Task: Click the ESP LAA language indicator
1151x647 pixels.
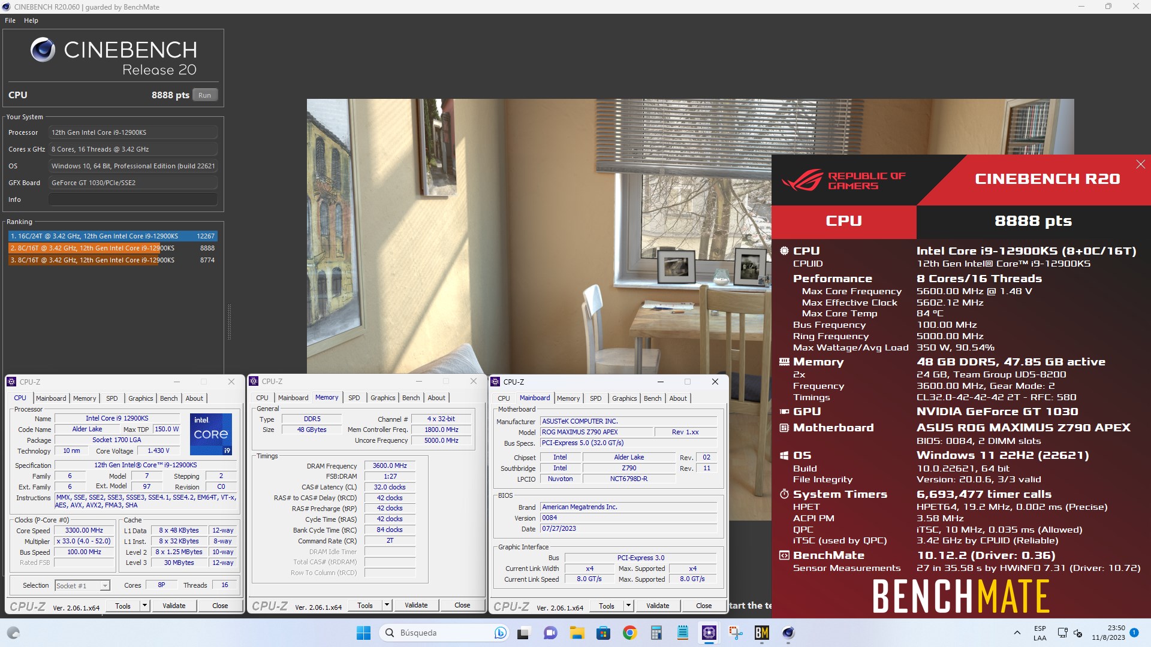Action: (x=1039, y=633)
